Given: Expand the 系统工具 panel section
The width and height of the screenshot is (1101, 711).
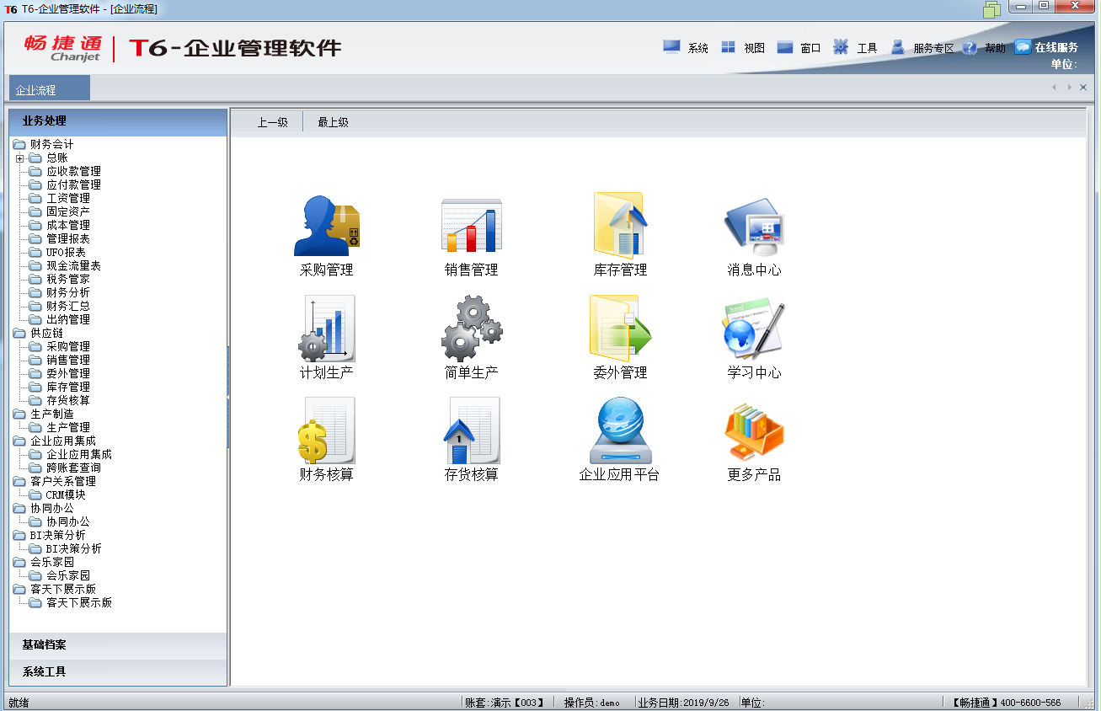Looking at the screenshot, I should (118, 672).
